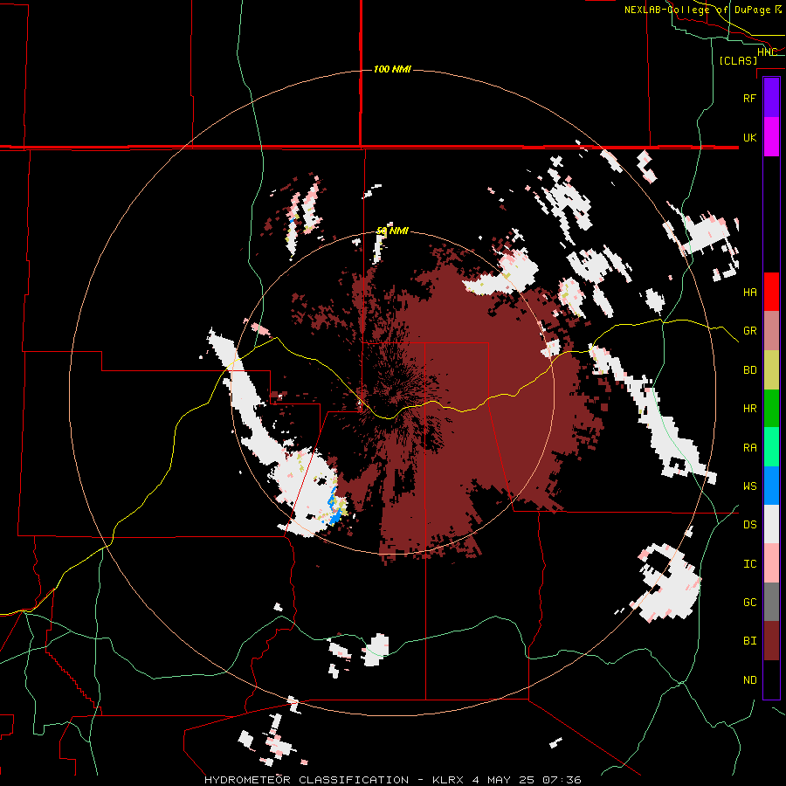This screenshot has height=786, width=786.
Task: Click the UK magenta legend color
Action: click(x=771, y=137)
